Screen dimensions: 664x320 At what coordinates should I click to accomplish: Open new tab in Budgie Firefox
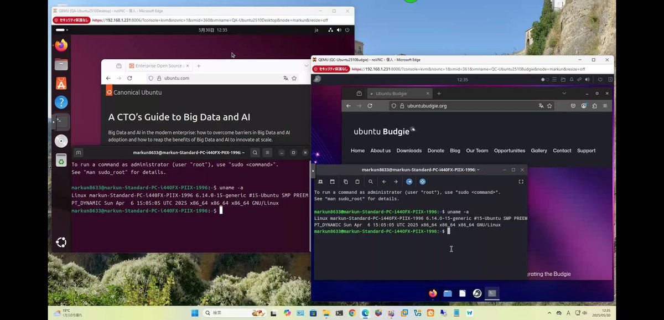click(x=439, y=94)
